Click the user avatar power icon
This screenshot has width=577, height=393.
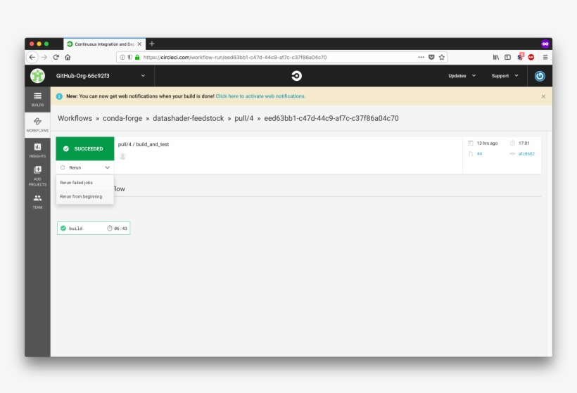pyautogui.click(x=540, y=76)
